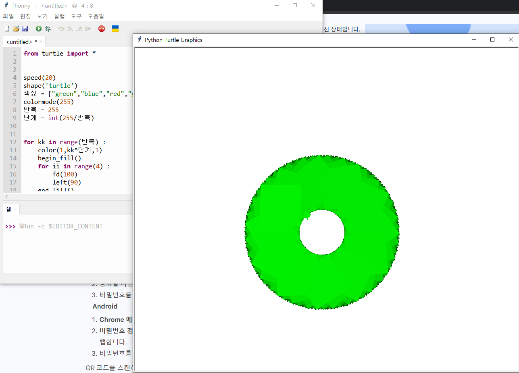Click the speed(20) code line
Screen dimensions: 519x373
pyautogui.click(x=40, y=77)
